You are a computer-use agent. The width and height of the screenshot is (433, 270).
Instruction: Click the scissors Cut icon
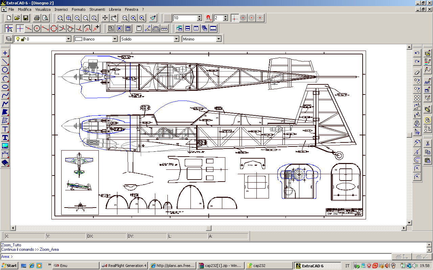[x=428, y=143]
